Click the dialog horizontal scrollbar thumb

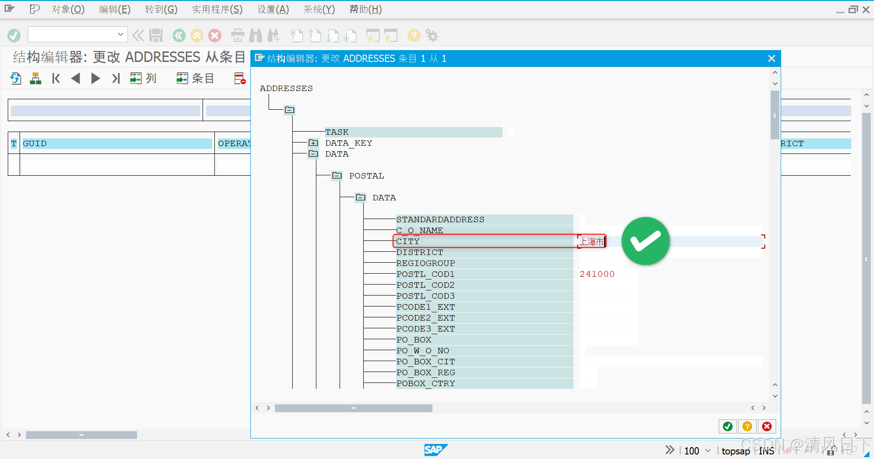click(353, 408)
